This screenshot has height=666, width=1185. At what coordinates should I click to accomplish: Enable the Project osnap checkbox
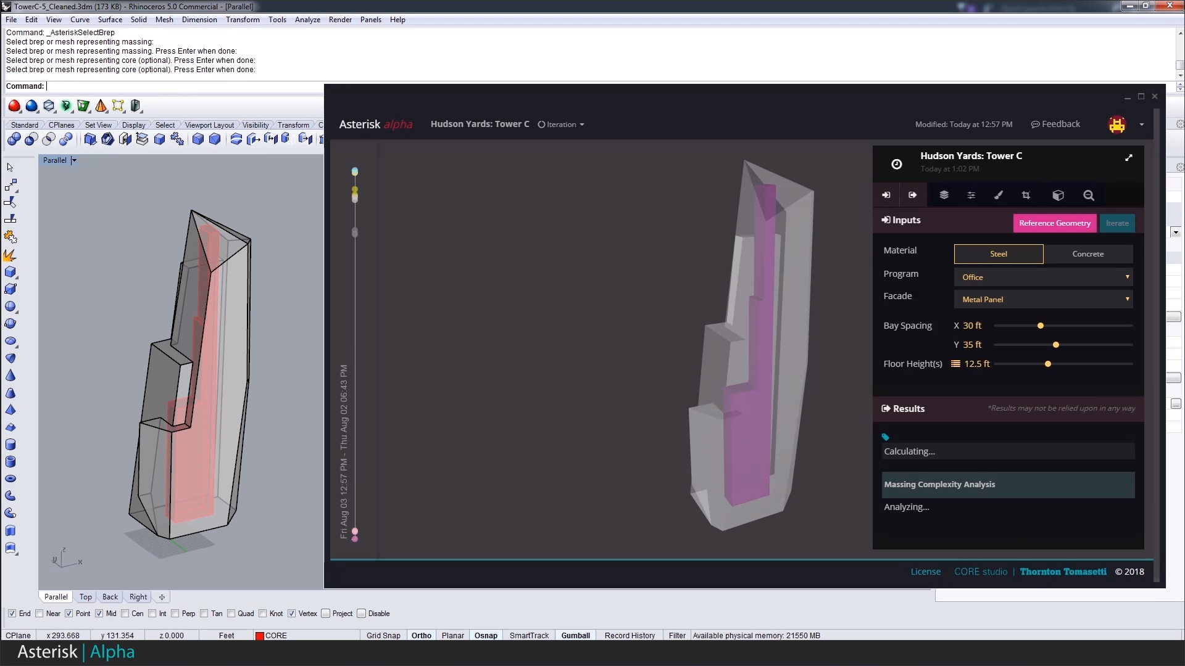pyautogui.click(x=326, y=614)
